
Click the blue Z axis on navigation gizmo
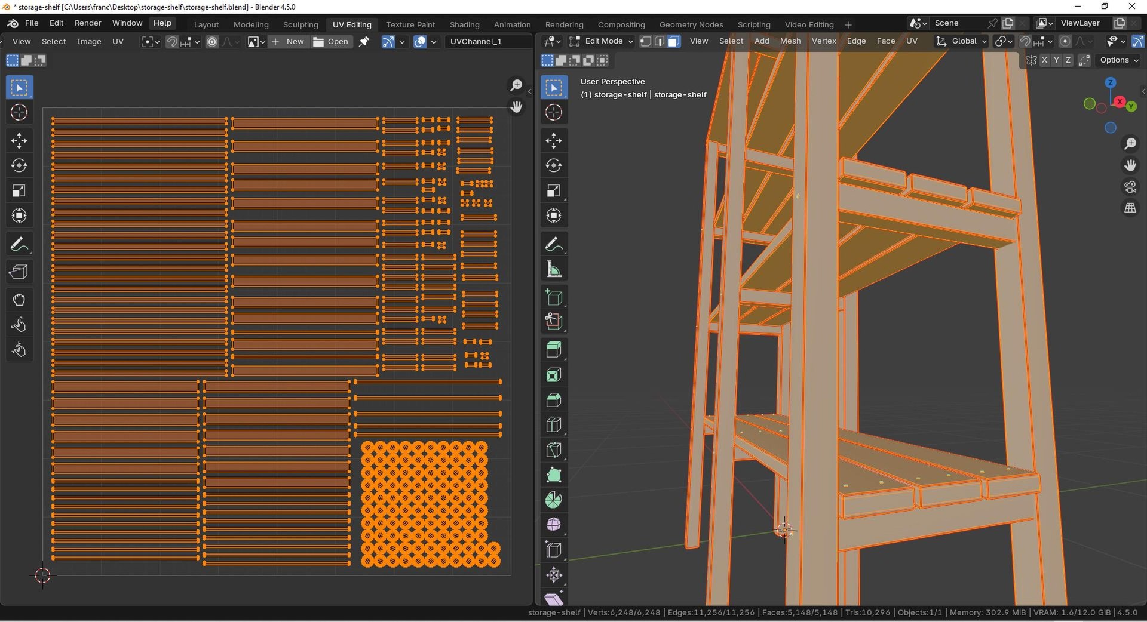click(x=1111, y=82)
